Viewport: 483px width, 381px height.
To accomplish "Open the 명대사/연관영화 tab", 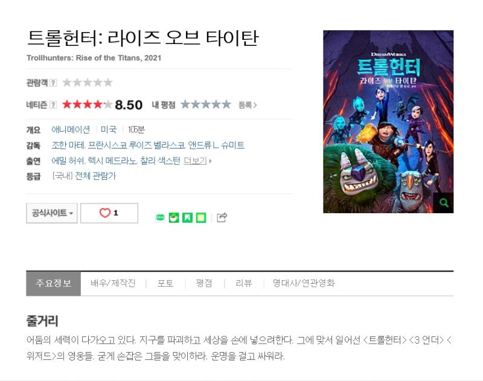I will tap(304, 283).
